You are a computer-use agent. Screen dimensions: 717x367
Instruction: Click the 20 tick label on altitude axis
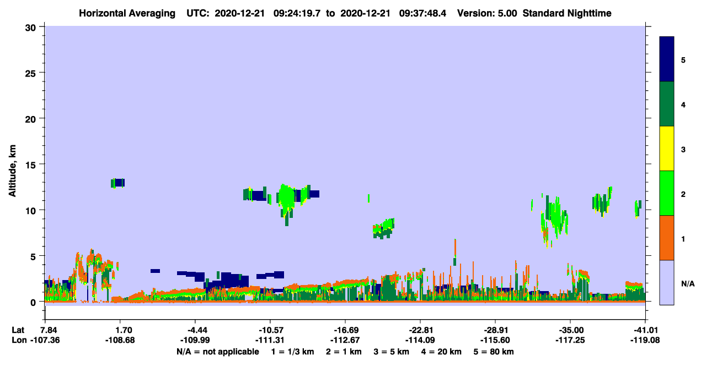pyautogui.click(x=32, y=118)
